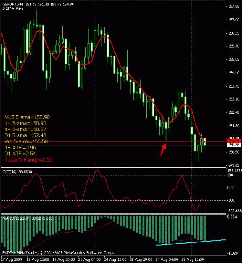The image size is (242, 263).
Task: Click the 152.45 price scale label
Action: tap(234, 112)
